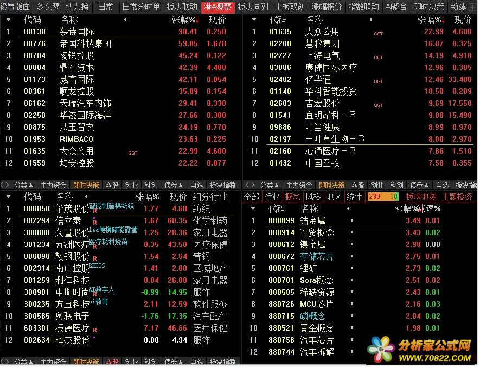The width and height of the screenshot is (480, 367).
Task: Click the red sort arrow in 慕诗国际 list header
Action: click(x=197, y=20)
